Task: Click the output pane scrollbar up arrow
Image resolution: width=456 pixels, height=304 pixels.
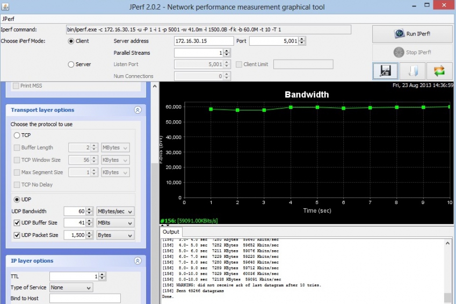Action: [x=447, y=243]
